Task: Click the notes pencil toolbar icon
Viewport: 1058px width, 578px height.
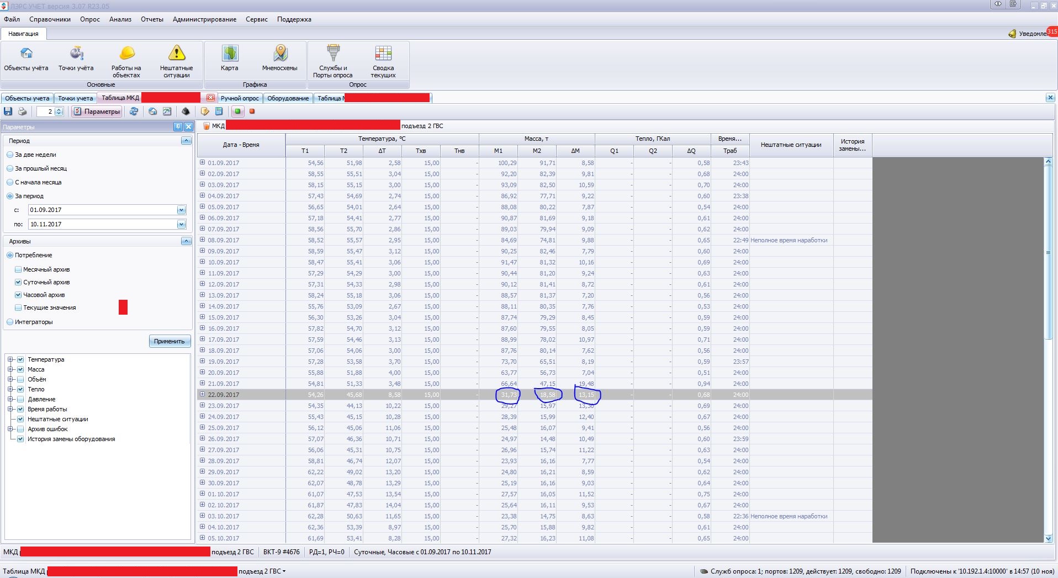Action: pos(205,112)
